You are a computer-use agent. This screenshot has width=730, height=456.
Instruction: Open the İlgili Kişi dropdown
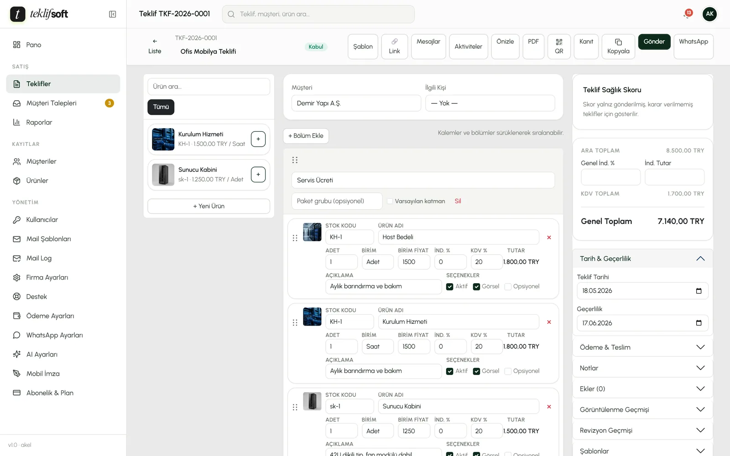490,103
